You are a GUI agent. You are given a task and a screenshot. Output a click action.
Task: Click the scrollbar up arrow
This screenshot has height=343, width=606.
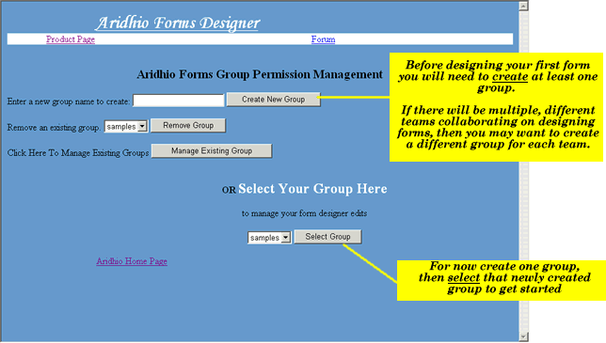(523, 6)
